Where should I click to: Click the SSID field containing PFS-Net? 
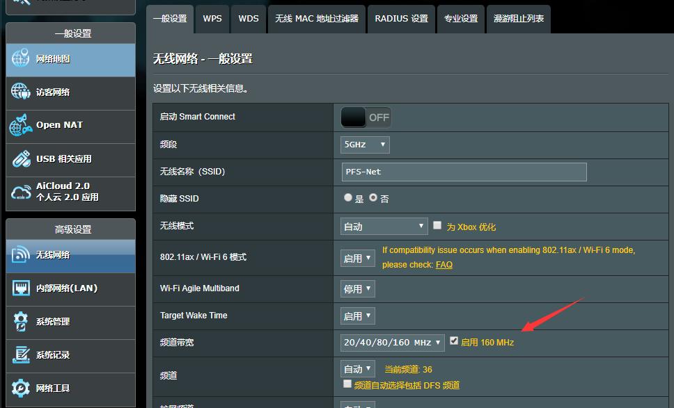click(464, 172)
